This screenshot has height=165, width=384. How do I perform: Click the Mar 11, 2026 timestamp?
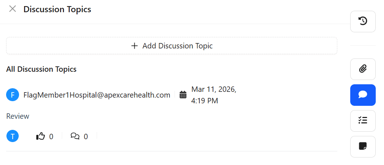(213, 95)
